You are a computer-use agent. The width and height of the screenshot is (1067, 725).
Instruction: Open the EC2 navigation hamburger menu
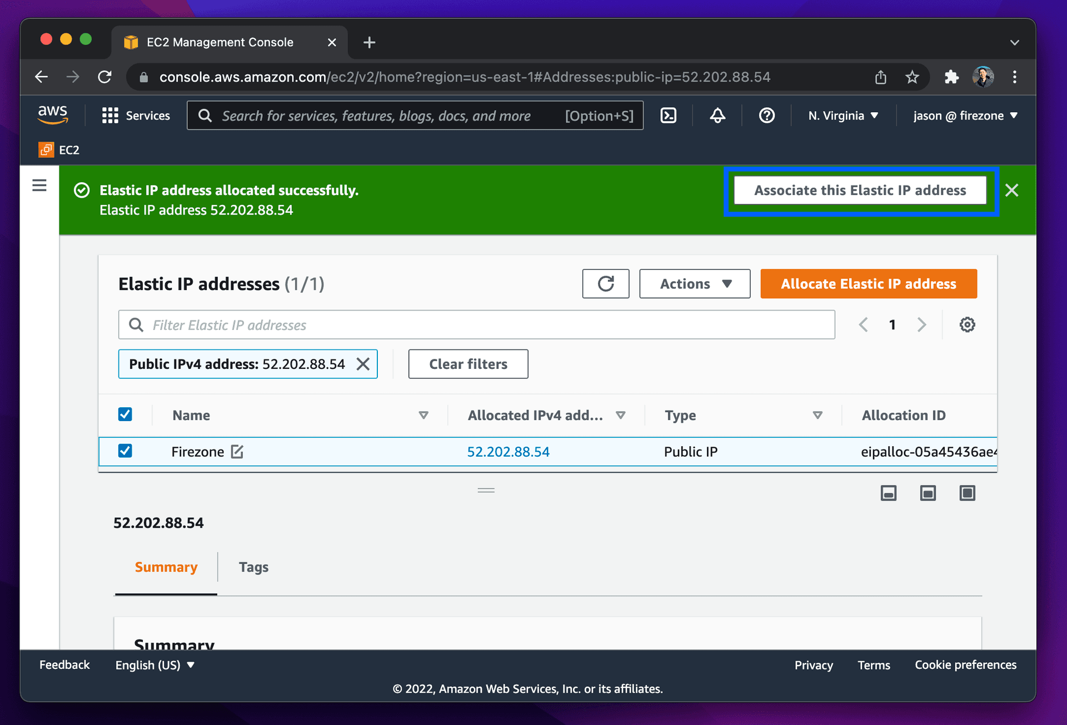[x=39, y=185]
